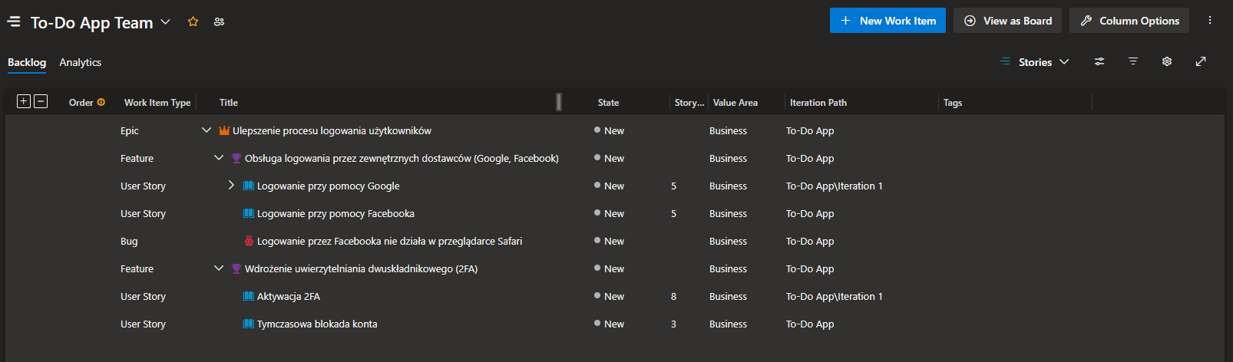Viewport: 1233px width, 362px height.
Task: Open backlog settings gear icon
Action: (x=1167, y=61)
